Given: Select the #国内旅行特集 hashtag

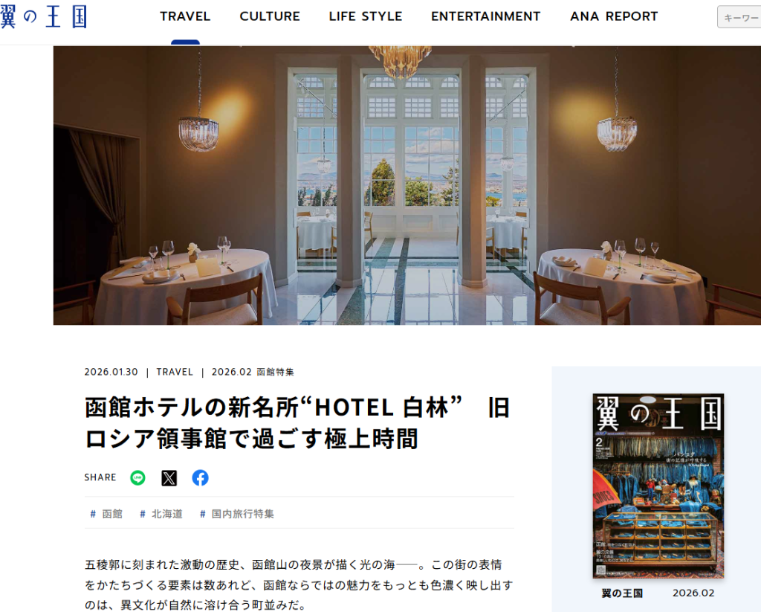Looking at the screenshot, I should tap(237, 514).
